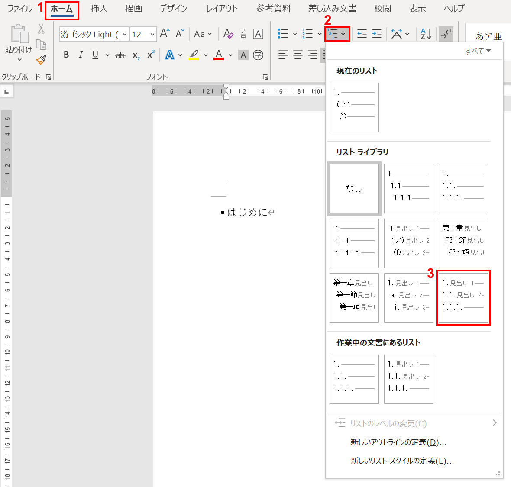
Task: Click 新しいアウトラインの定義(D)...
Action: tap(398, 442)
